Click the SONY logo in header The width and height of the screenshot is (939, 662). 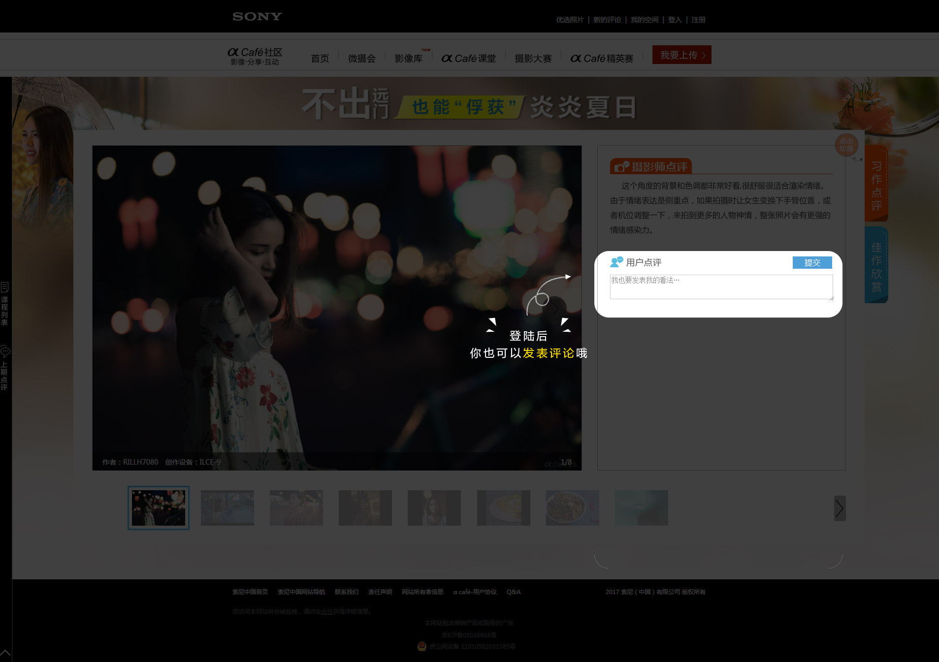coord(257,17)
